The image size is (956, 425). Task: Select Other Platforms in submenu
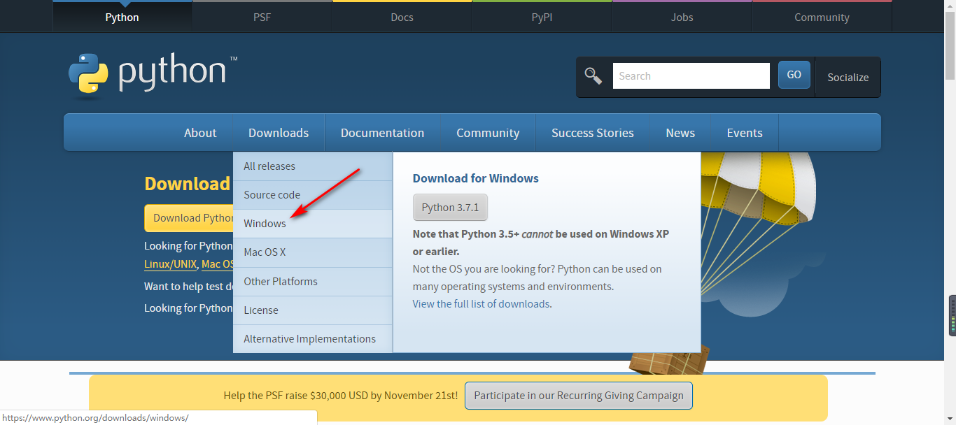tap(313, 282)
